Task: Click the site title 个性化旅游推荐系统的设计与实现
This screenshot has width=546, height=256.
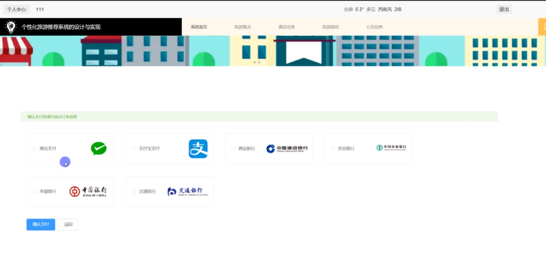Action: (61, 27)
